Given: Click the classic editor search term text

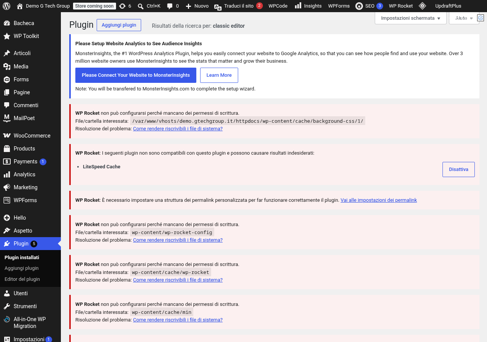Looking at the screenshot, I should (x=229, y=26).
